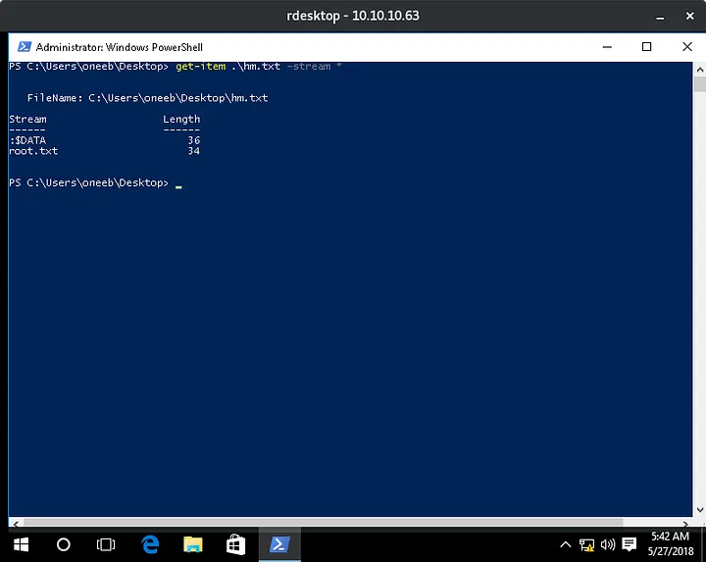Click the PowerShell icon in the title bar

(22, 46)
